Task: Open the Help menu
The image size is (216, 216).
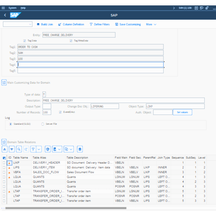Action: click(23, 8)
